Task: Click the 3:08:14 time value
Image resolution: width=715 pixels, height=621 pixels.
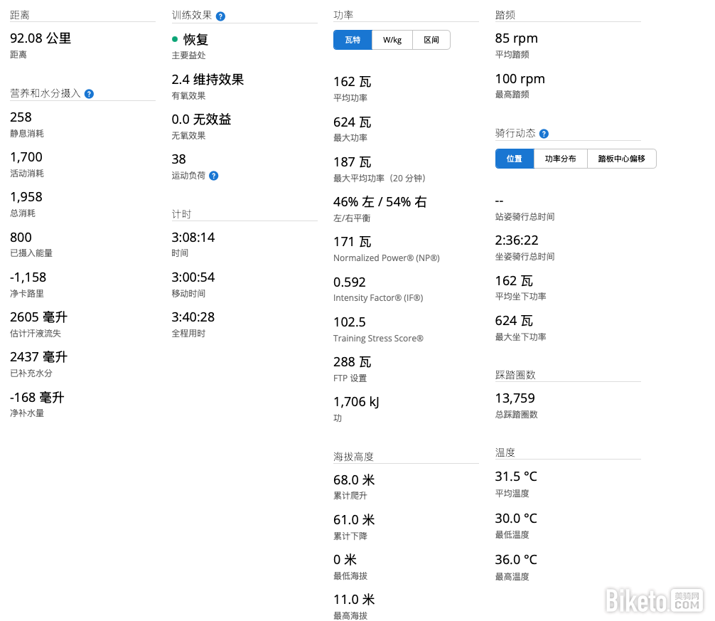Action: 193,237
